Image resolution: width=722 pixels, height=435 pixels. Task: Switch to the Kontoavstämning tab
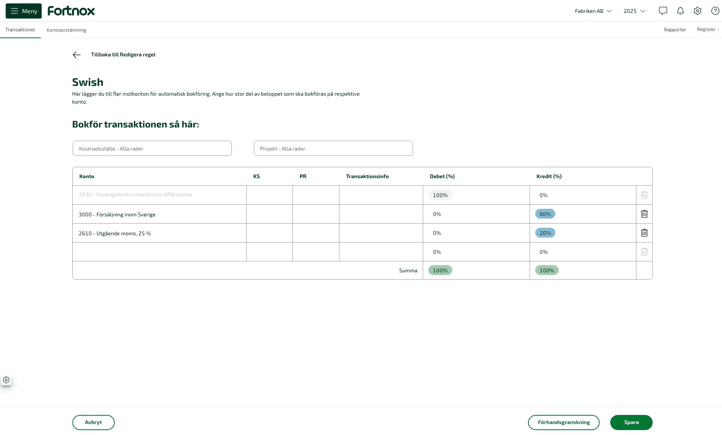point(66,30)
